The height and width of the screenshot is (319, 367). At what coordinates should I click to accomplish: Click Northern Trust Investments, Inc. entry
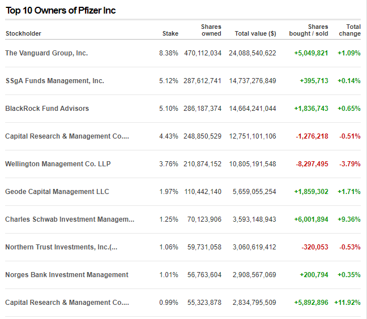point(61,247)
